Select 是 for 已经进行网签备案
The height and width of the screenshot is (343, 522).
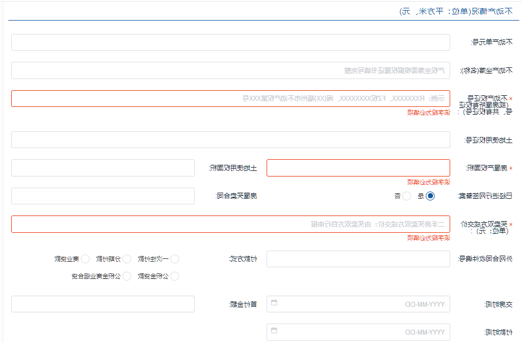coord(430,196)
